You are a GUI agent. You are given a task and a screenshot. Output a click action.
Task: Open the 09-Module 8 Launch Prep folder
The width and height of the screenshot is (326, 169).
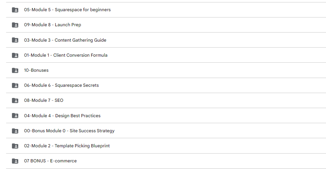pyautogui.click(x=53, y=25)
